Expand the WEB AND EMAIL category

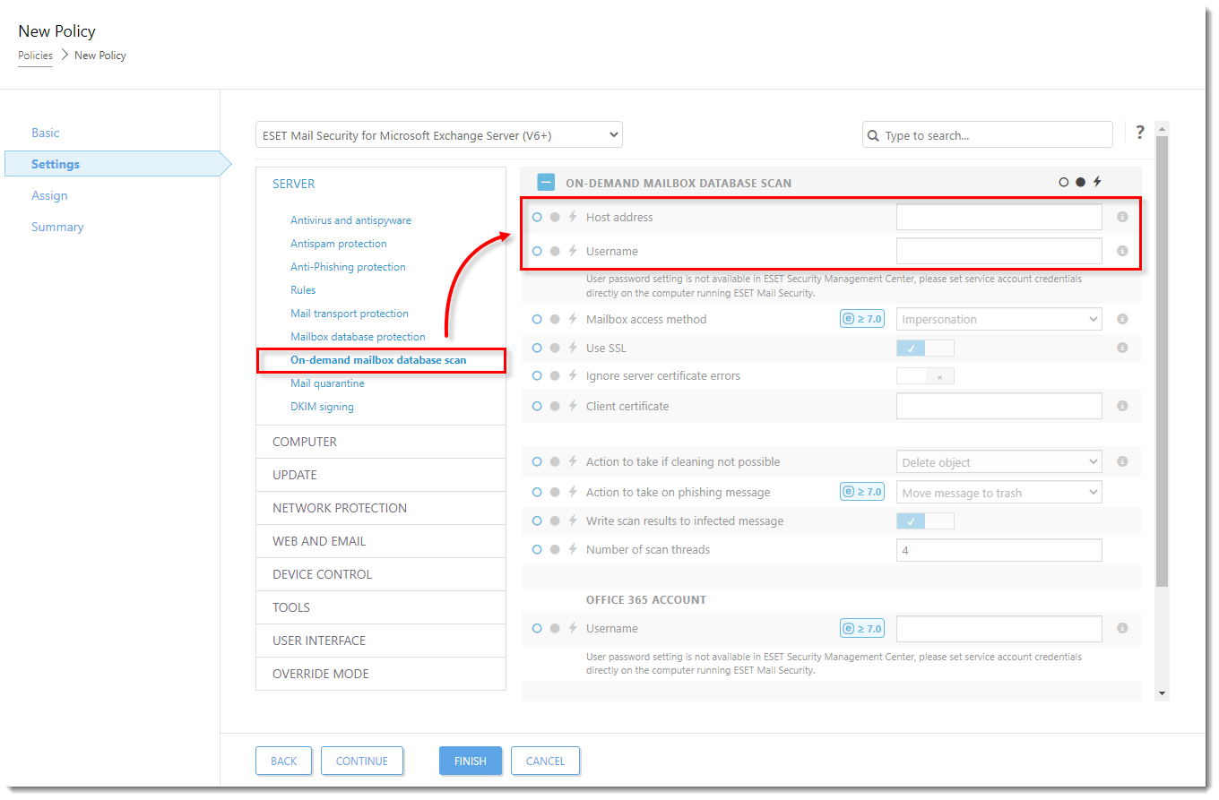tap(381, 541)
